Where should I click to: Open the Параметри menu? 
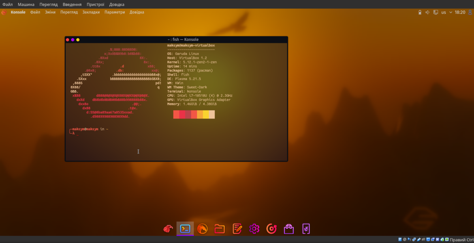tap(115, 12)
